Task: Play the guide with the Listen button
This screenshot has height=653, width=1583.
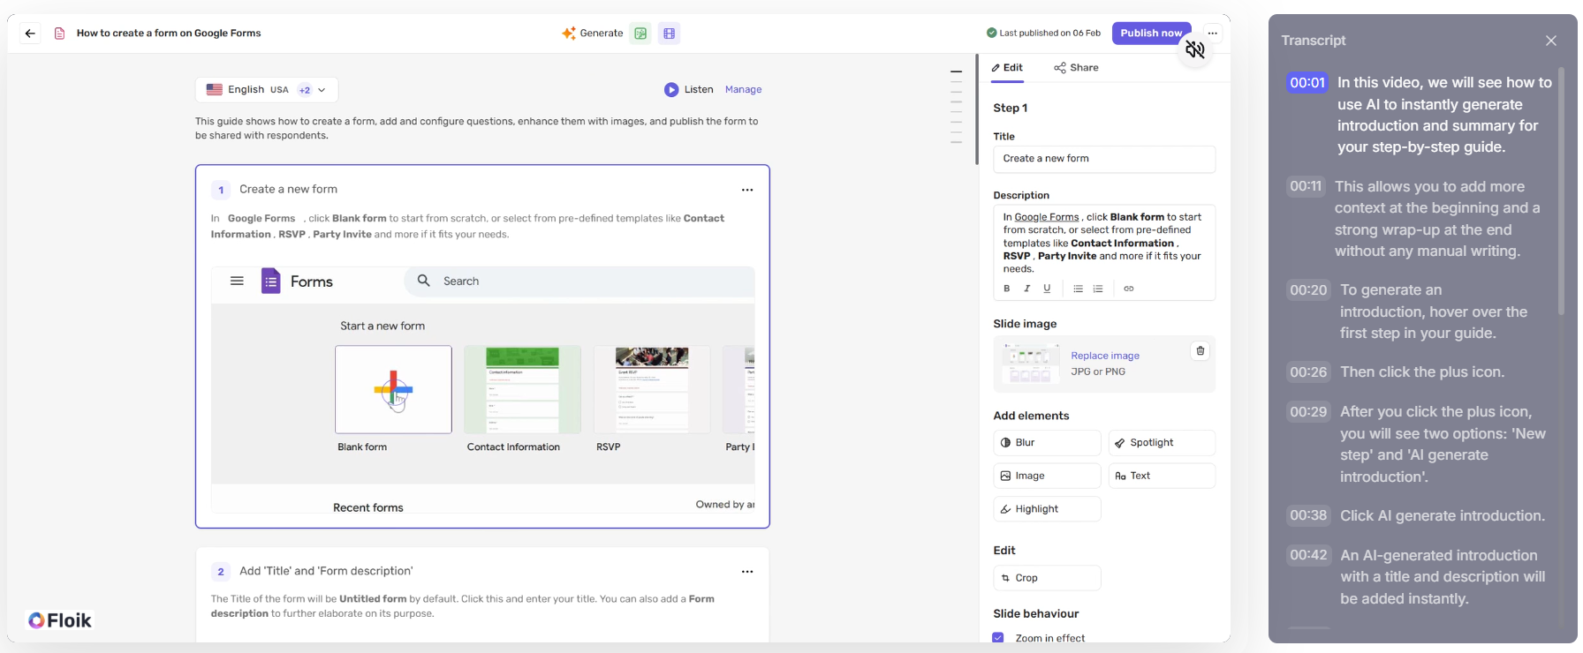Action: coord(689,89)
